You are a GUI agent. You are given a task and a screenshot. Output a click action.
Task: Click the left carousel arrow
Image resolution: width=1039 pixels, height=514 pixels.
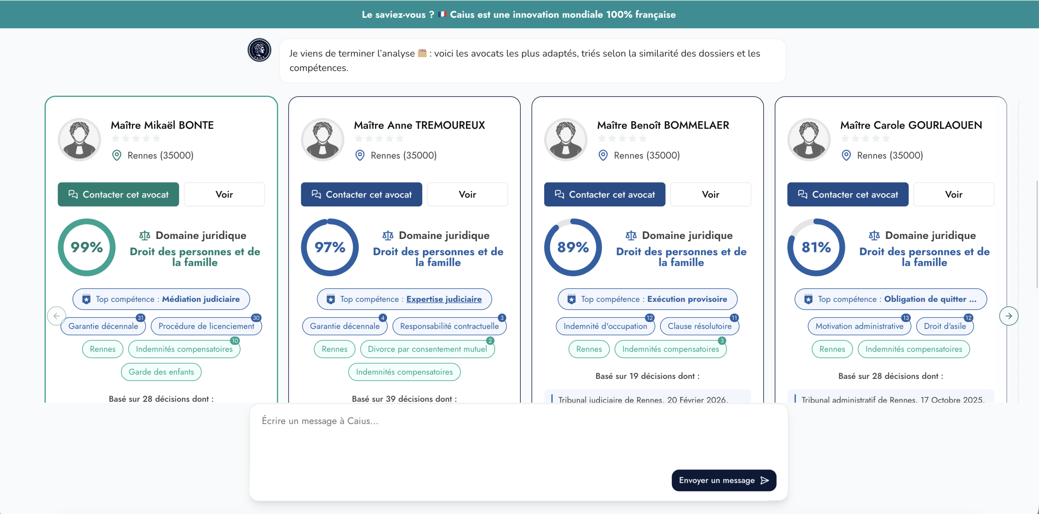point(56,316)
